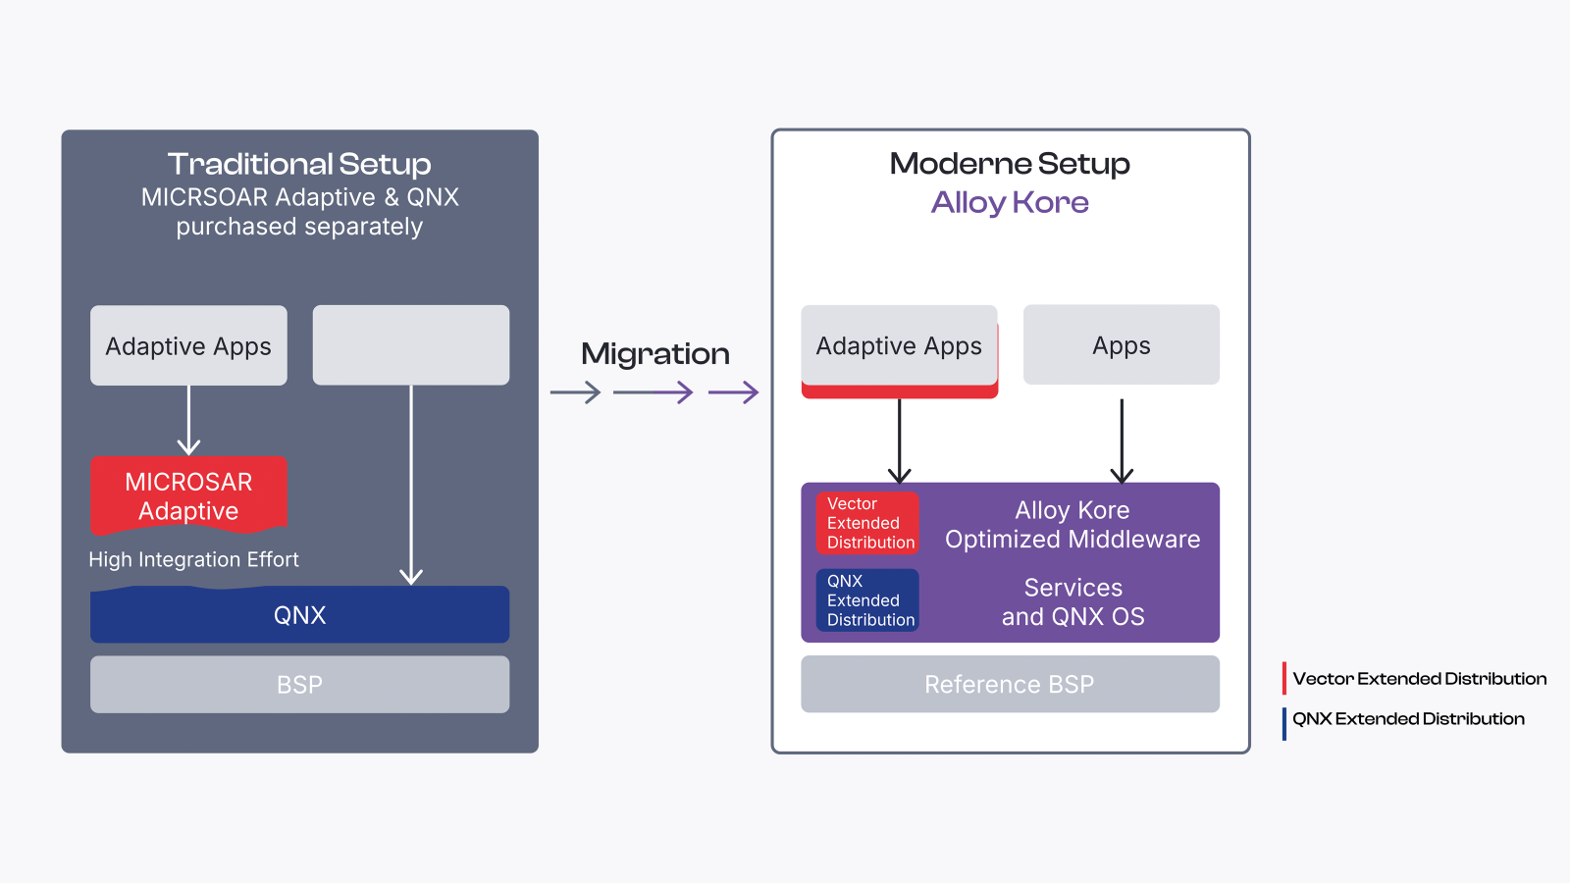Click 'Services and QNX OS' text
The height and width of the screenshot is (883, 1570).
[x=1073, y=602]
